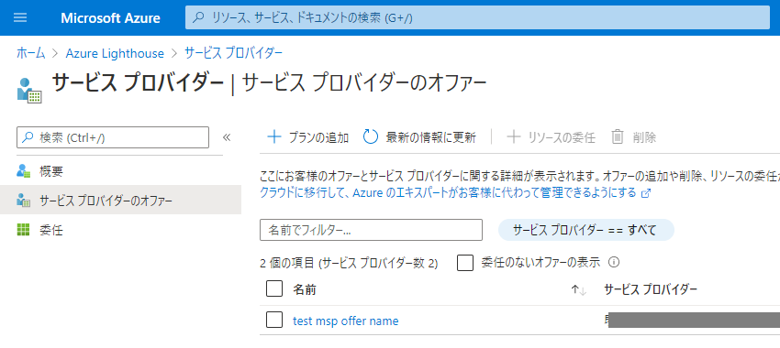Enable 委任のないオファーの表示 checkbox
This screenshot has height=348, width=780.
(x=465, y=263)
